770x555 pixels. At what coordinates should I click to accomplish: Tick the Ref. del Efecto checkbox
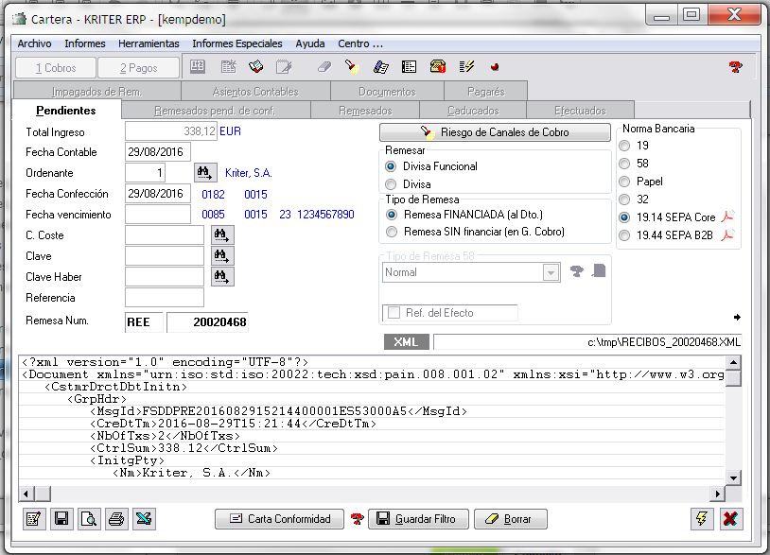(x=394, y=313)
